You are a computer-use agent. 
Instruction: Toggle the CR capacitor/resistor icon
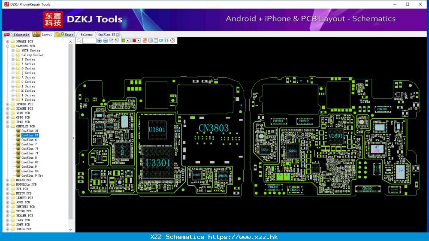click(161, 41)
